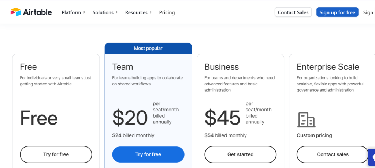375x168 pixels.
Task: Click the Team plan heading
Action: 123,67
